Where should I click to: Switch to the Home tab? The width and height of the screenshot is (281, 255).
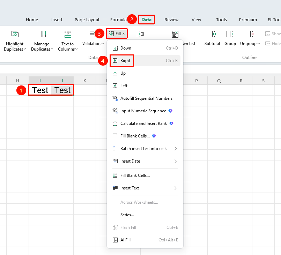pyautogui.click(x=32, y=20)
